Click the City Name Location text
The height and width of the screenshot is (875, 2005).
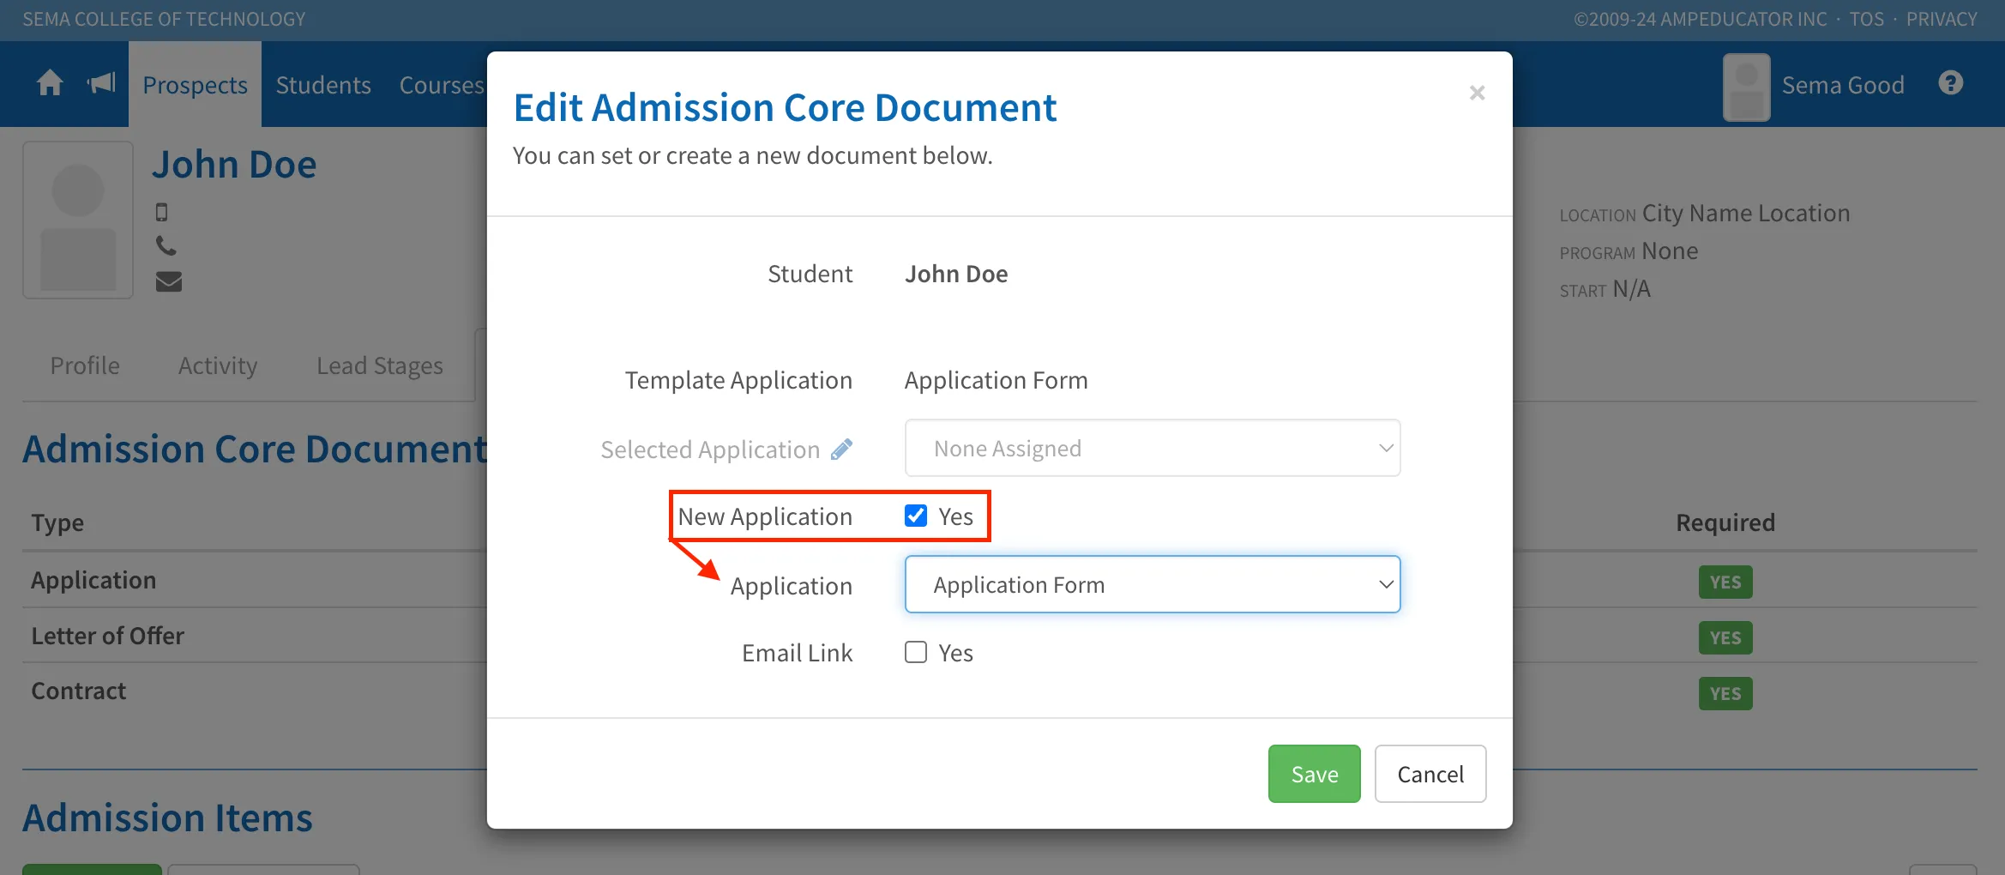pyautogui.click(x=1746, y=213)
